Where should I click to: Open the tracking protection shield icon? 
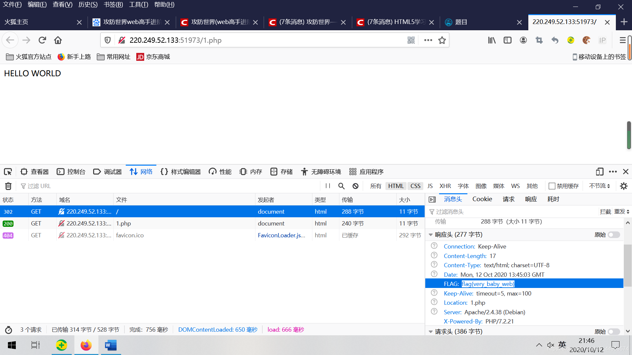click(x=107, y=40)
